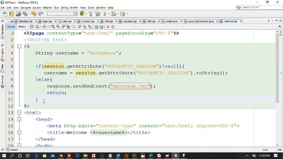
Task: Maximize the editor window pane
Action: [x=280, y=21]
